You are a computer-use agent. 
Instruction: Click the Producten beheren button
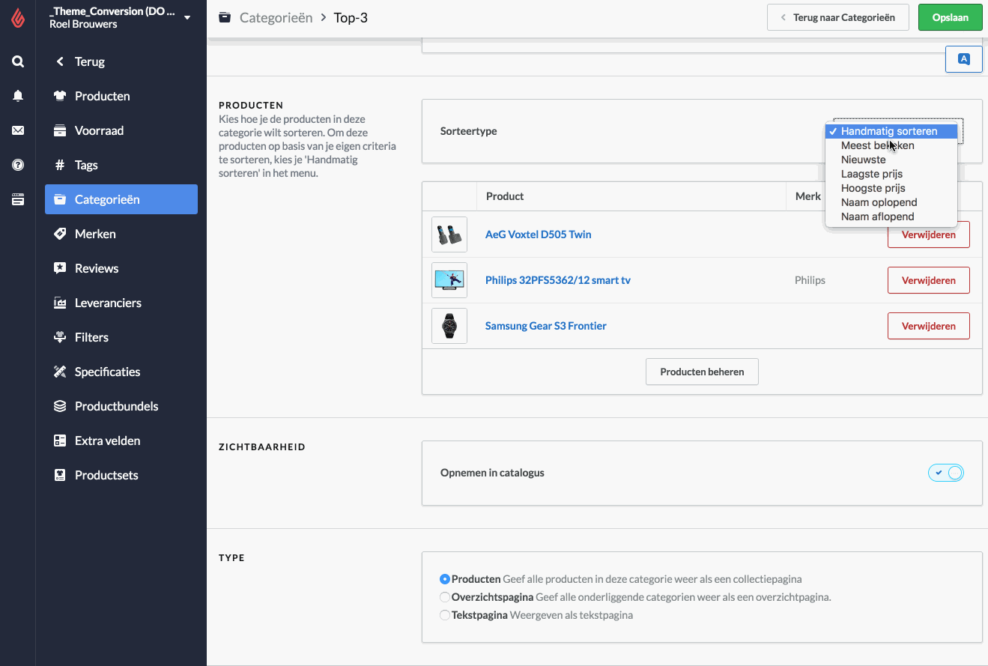coord(702,372)
